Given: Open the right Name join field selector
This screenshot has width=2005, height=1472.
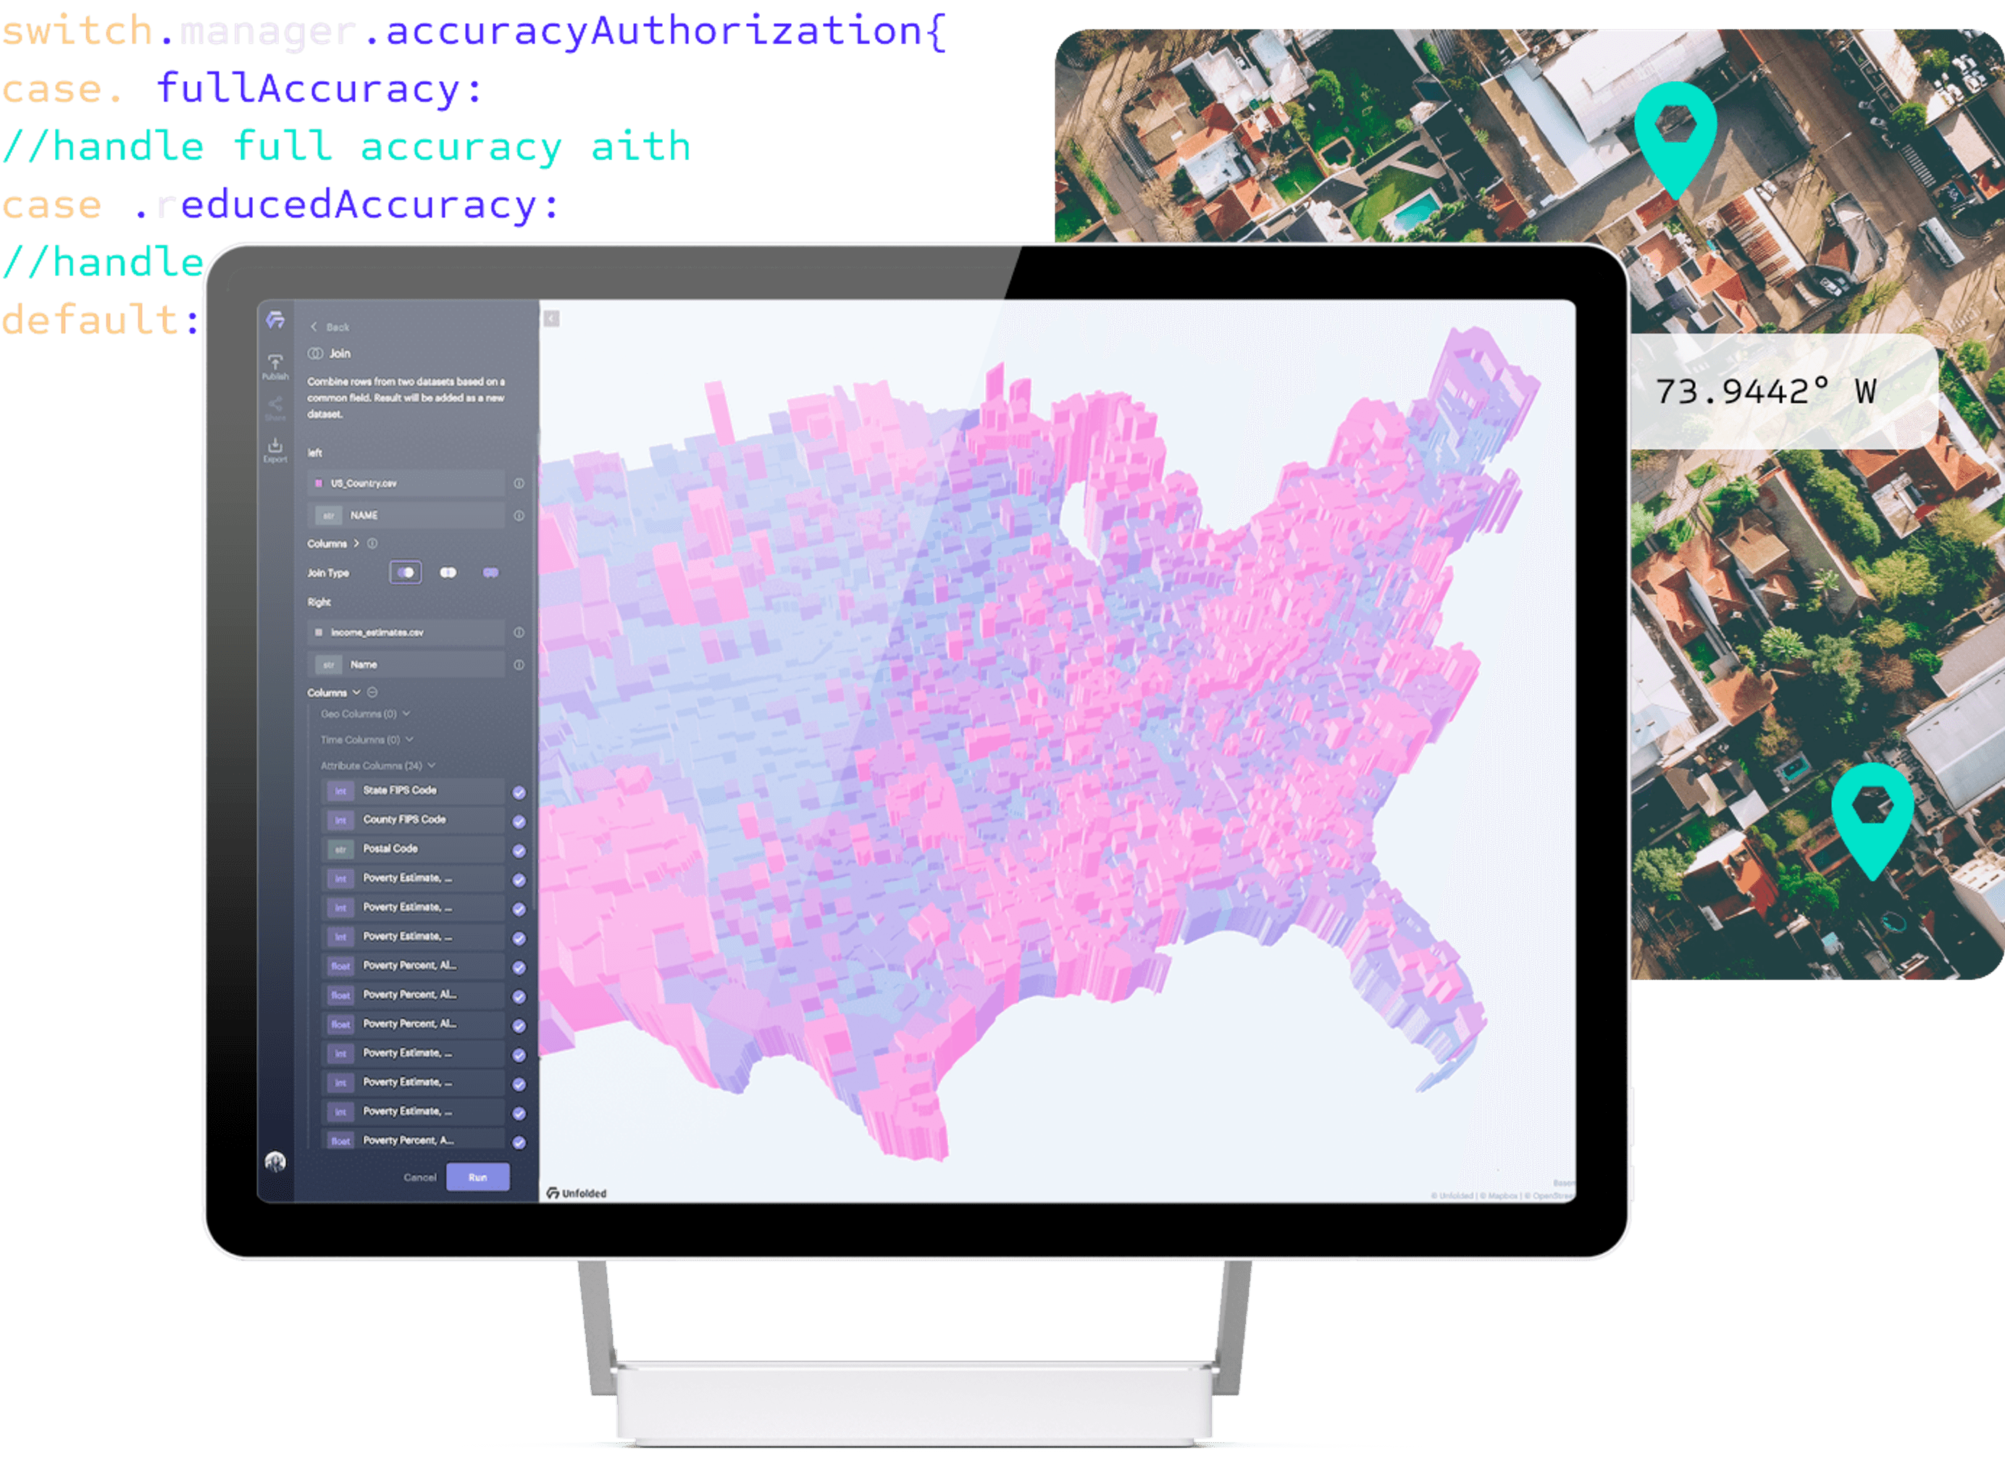Looking at the screenshot, I should click(x=406, y=665).
